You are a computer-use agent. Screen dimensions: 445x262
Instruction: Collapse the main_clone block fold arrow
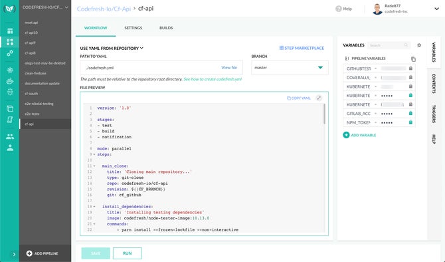(x=94, y=166)
